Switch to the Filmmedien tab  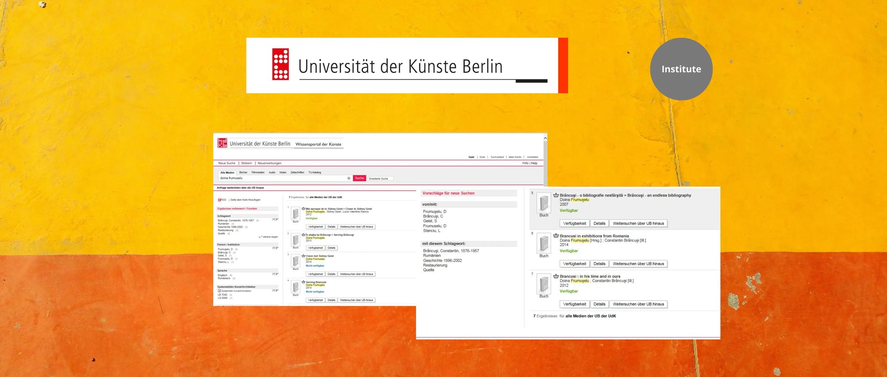258,172
